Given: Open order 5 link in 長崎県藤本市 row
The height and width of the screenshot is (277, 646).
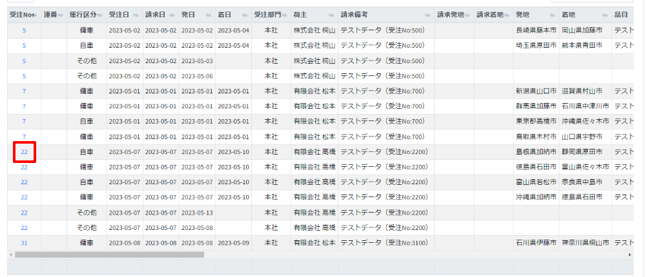Looking at the screenshot, I should [24, 30].
